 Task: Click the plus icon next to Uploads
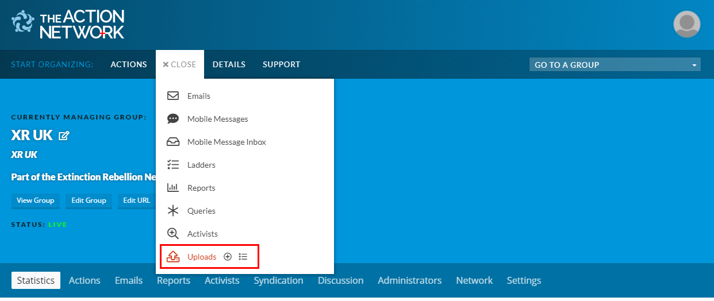pos(228,257)
